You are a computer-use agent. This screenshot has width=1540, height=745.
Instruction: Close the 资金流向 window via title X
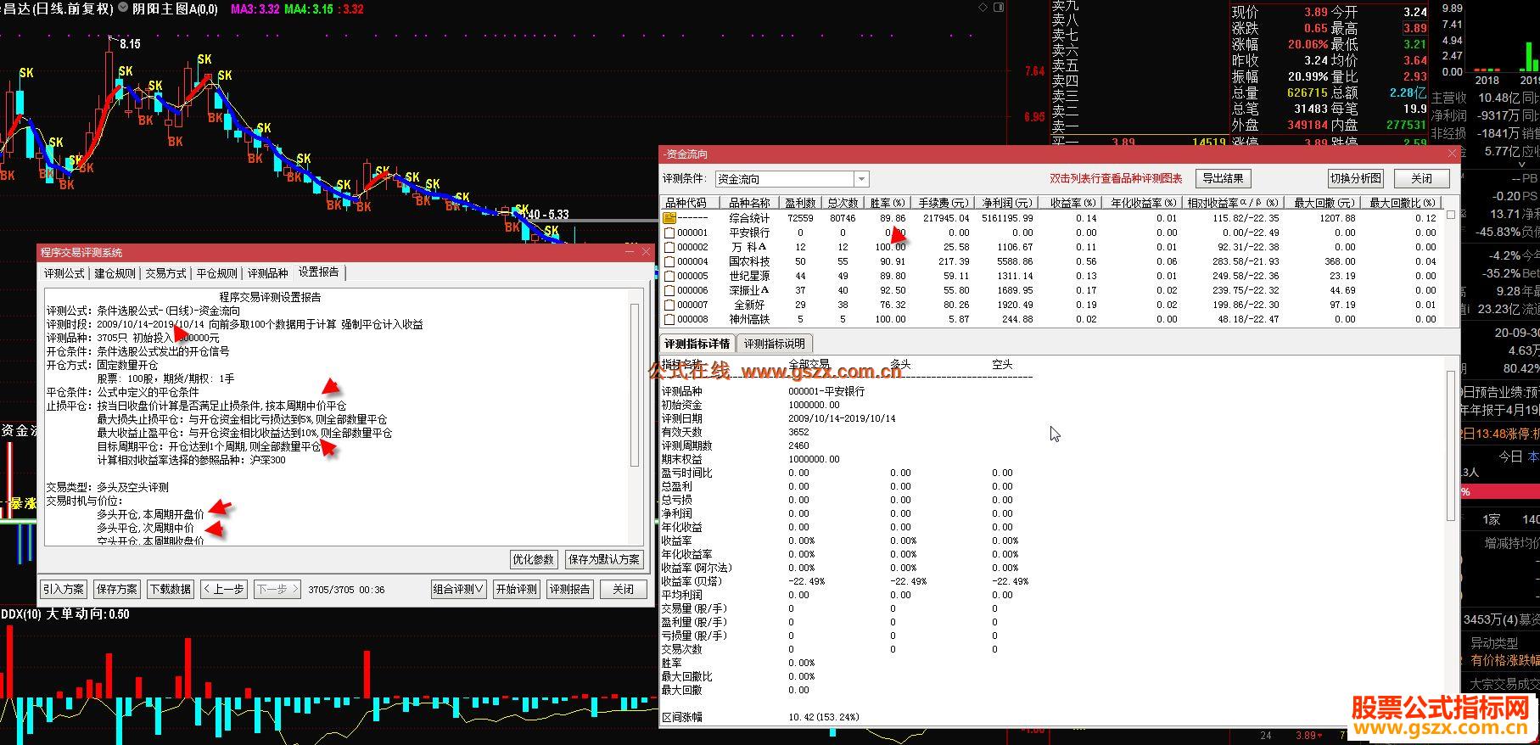(x=1452, y=154)
